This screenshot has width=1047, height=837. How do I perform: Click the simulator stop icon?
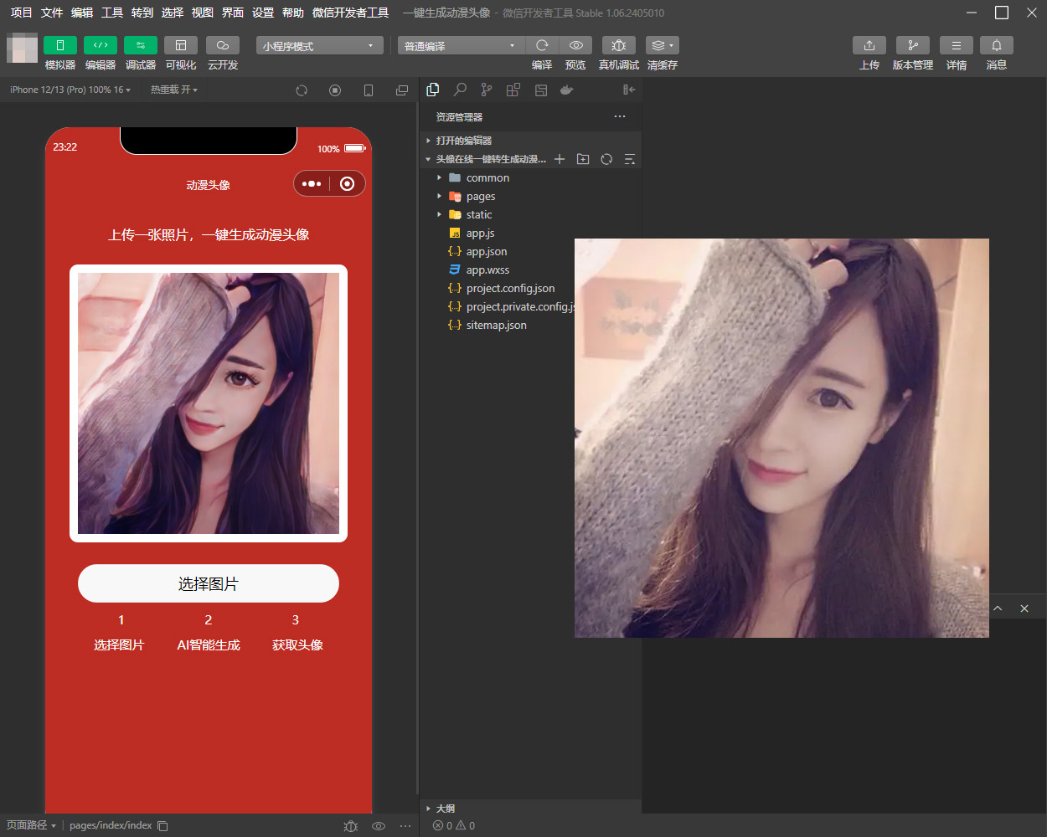[x=335, y=90]
